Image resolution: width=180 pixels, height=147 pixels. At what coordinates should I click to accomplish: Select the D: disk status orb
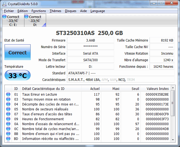tap(26, 17)
